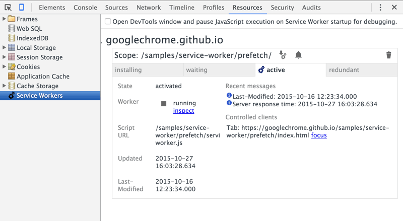Stop the running worker square button
The width and height of the screenshot is (403, 221).
pyautogui.click(x=164, y=104)
